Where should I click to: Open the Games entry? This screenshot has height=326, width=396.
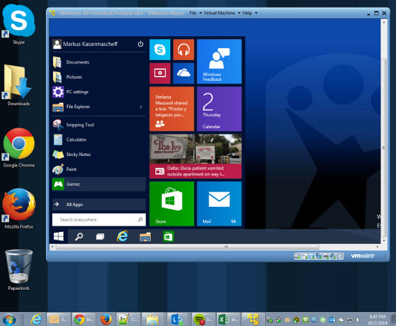pos(99,184)
